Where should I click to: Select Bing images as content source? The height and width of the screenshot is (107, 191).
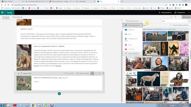click(133, 40)
